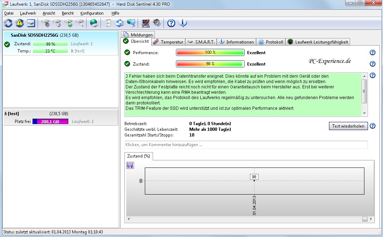Click the chart horizontal scrollbar thumb
The width and height of the screenshot is (383, 237).
[x=365, y=219]
